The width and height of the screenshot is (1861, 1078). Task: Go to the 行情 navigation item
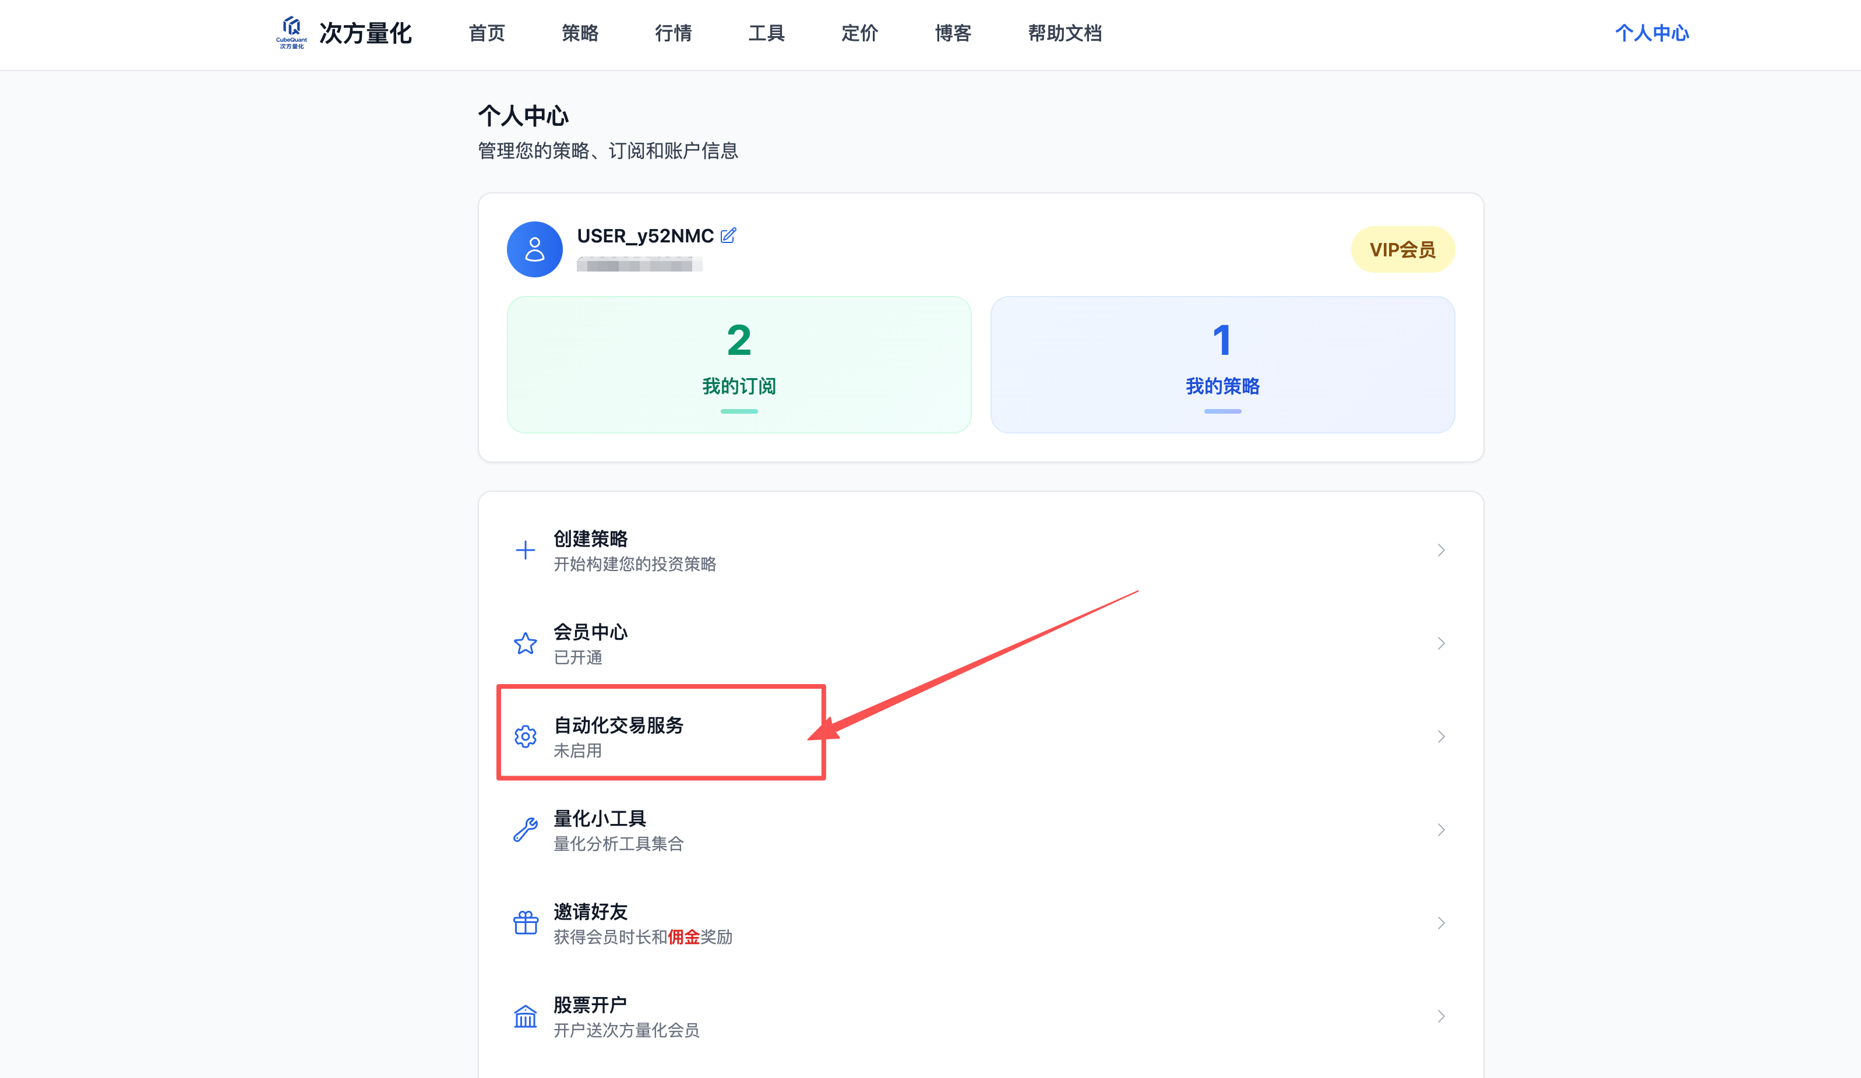click(x=673, y=33)
